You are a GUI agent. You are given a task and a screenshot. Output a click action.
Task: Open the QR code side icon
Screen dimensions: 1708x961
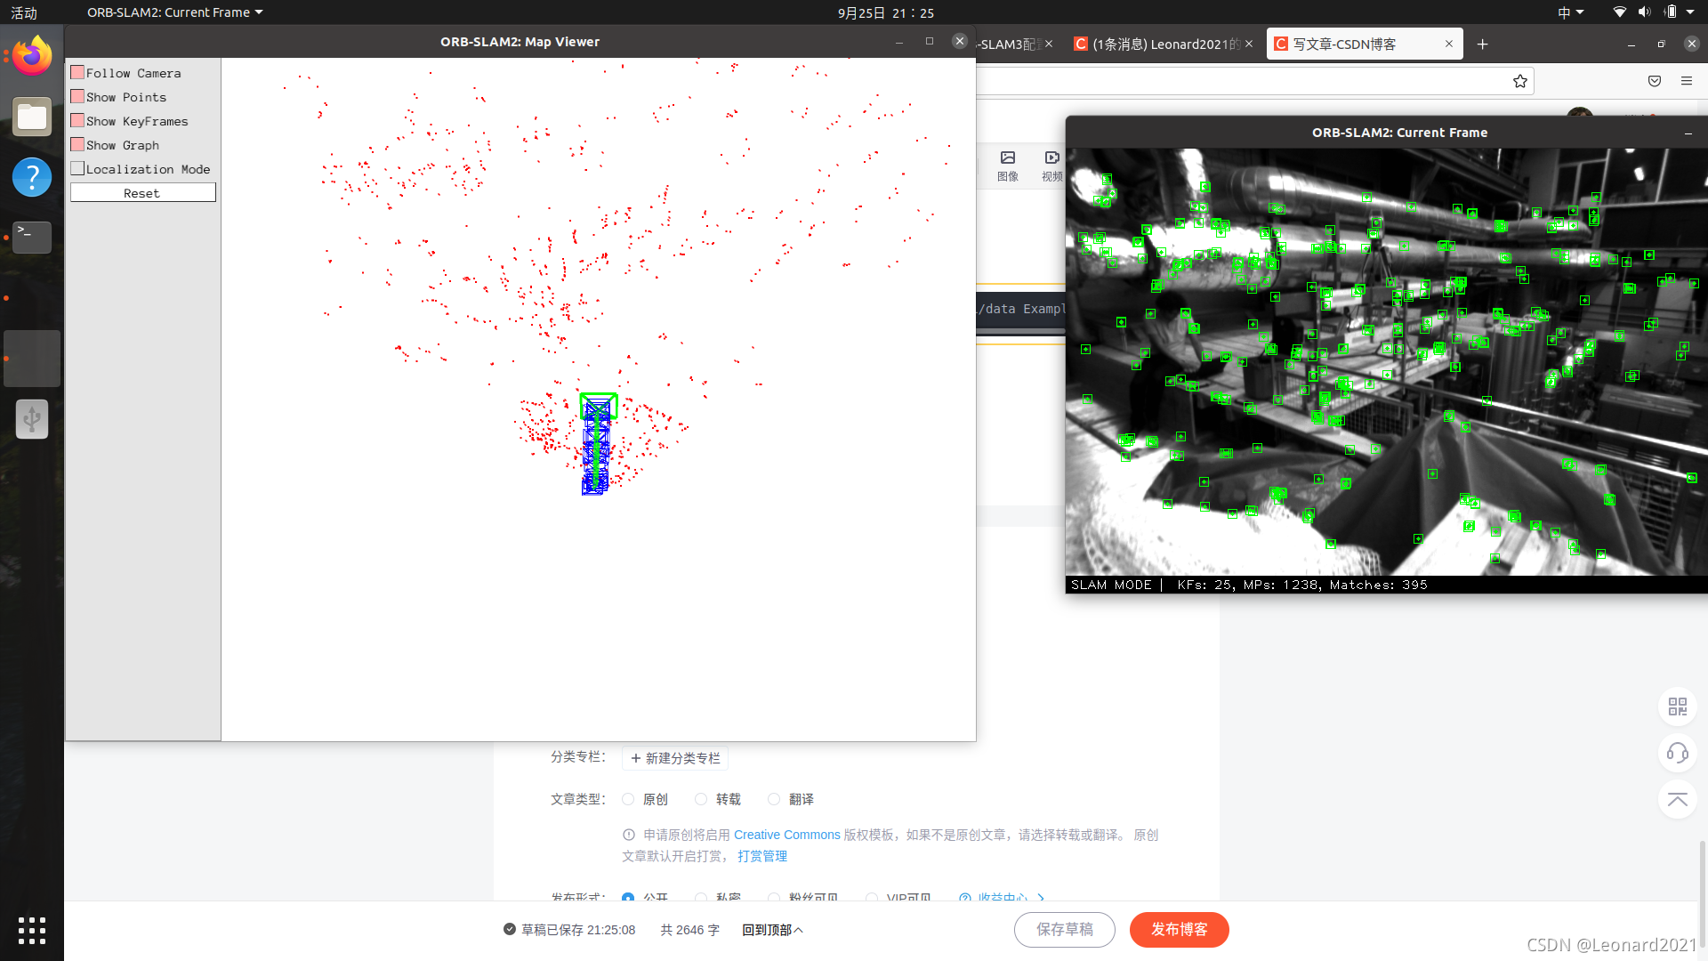point(1678,707)
